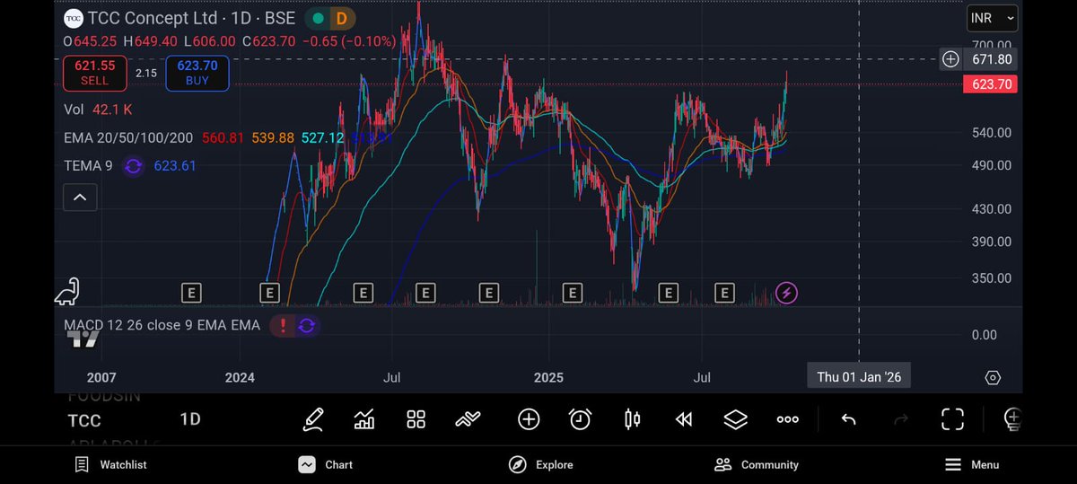This screenshot has height=484, width=1077.
Task: Click the MACD red exclamation error icon
Action: [284, 325]
